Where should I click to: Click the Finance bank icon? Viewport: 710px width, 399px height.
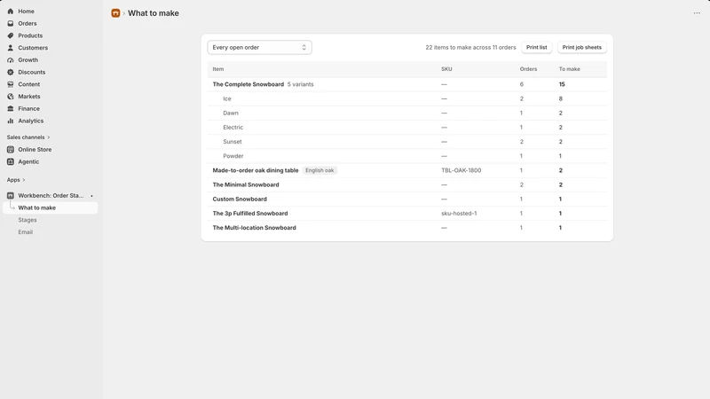11,109
